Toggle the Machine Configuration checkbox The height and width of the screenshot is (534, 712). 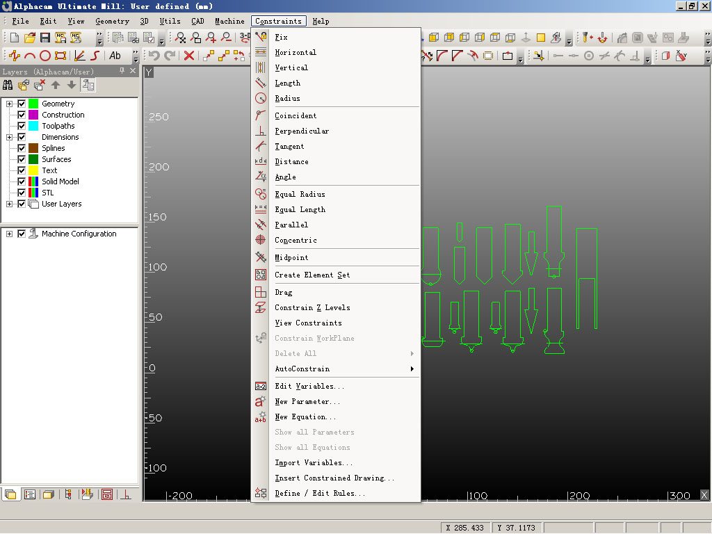22,234
